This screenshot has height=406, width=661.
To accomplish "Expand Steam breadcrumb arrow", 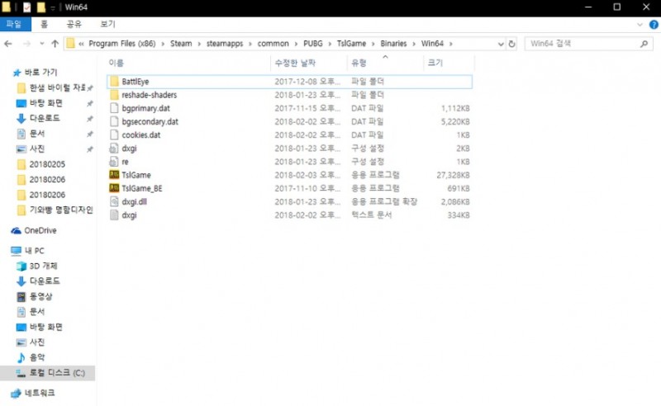I will tap(199, 44).
